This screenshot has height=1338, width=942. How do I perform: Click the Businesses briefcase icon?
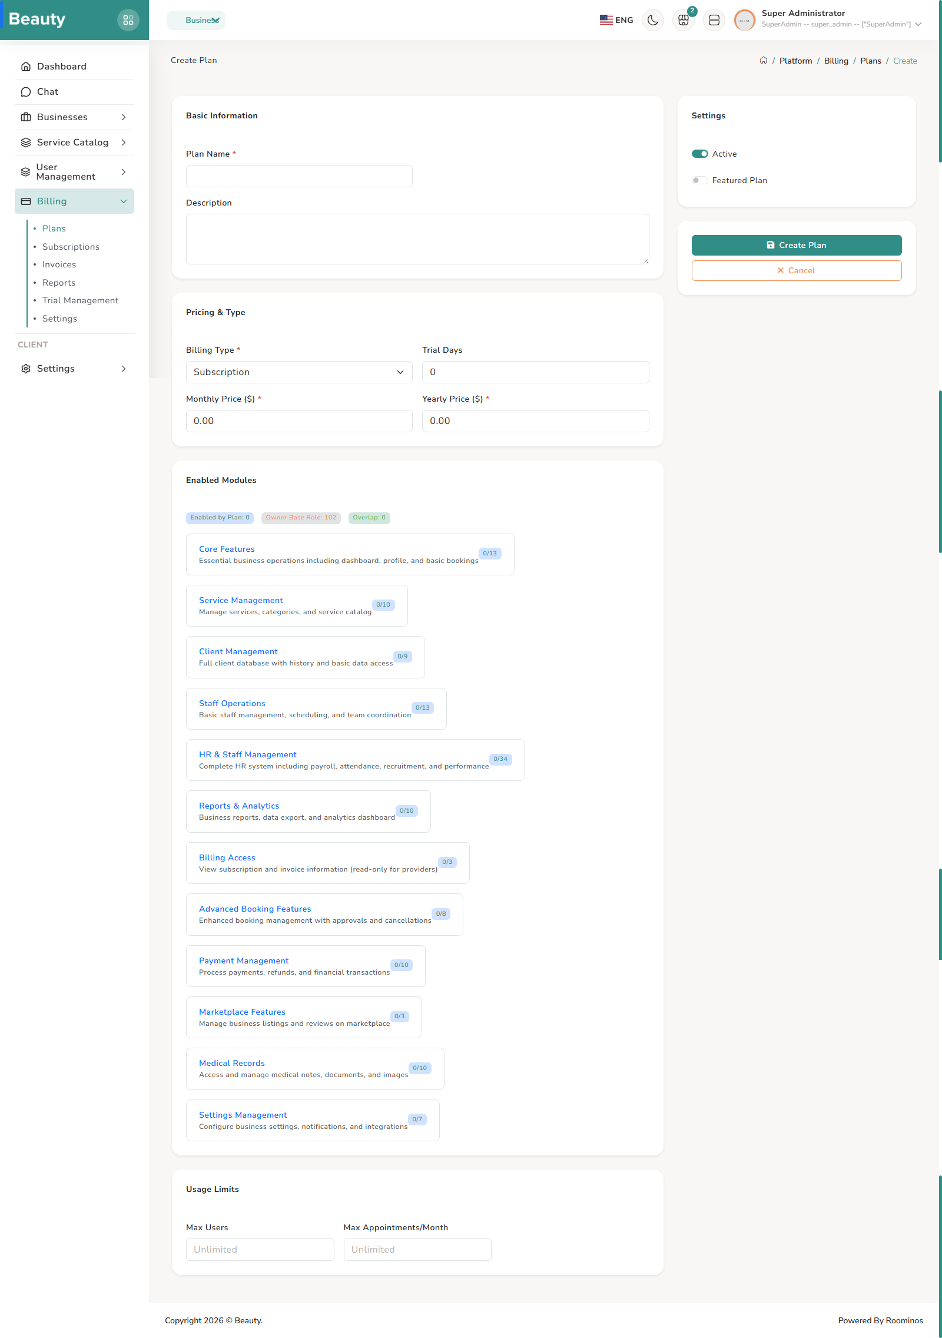26,117
